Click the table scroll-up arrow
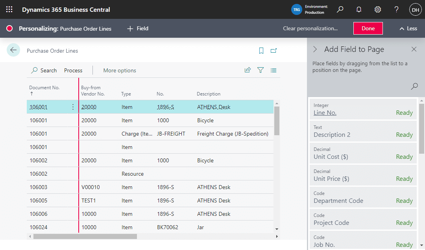The height and width of the screenshot is (250, 425). tap(277, 103)
